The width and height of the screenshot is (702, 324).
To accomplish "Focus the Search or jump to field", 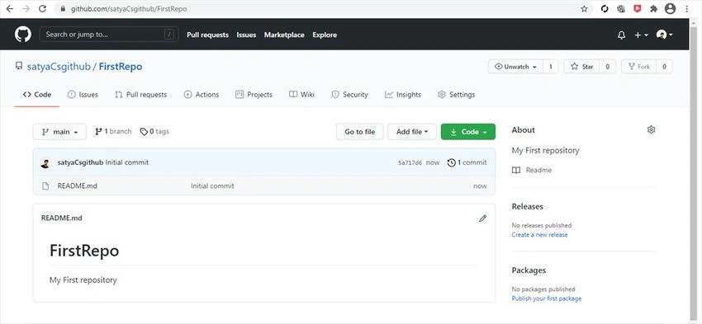I will click(109, 35).
